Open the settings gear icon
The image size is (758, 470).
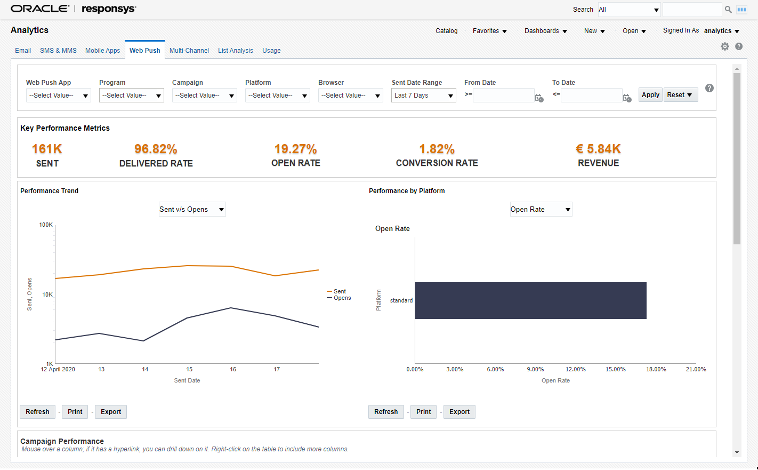(x=725, y=46)
